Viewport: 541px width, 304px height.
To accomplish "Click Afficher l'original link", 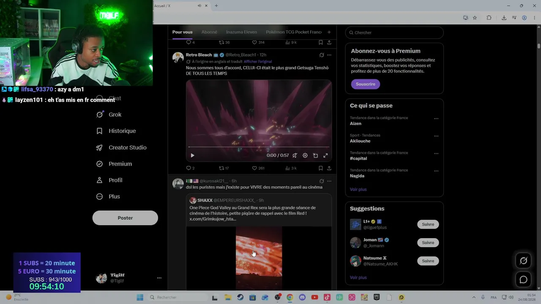I will click(258, 62).
